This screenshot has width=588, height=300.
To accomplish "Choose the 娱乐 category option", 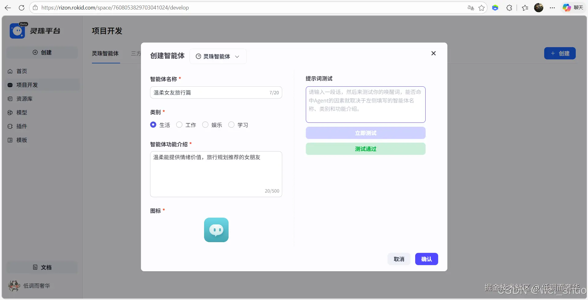I will [x=205, y=125].
